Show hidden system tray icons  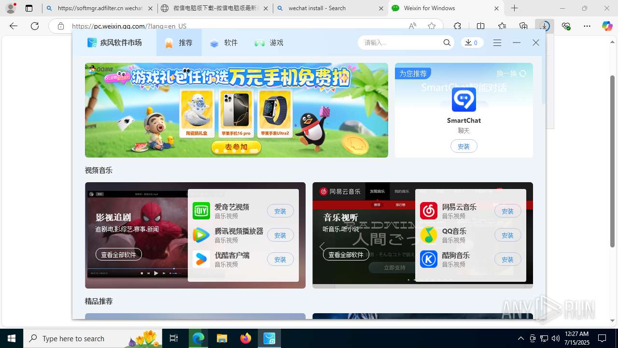click(x=520, y=338)
